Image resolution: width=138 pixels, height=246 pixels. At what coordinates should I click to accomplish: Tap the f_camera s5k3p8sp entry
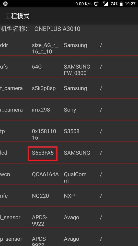[44, 88]
